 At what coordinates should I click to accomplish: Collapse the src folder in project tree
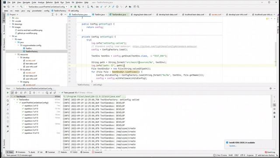[x=10, y=36]
